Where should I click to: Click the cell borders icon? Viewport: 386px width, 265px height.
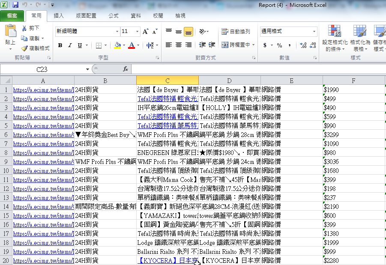point(99,45)
